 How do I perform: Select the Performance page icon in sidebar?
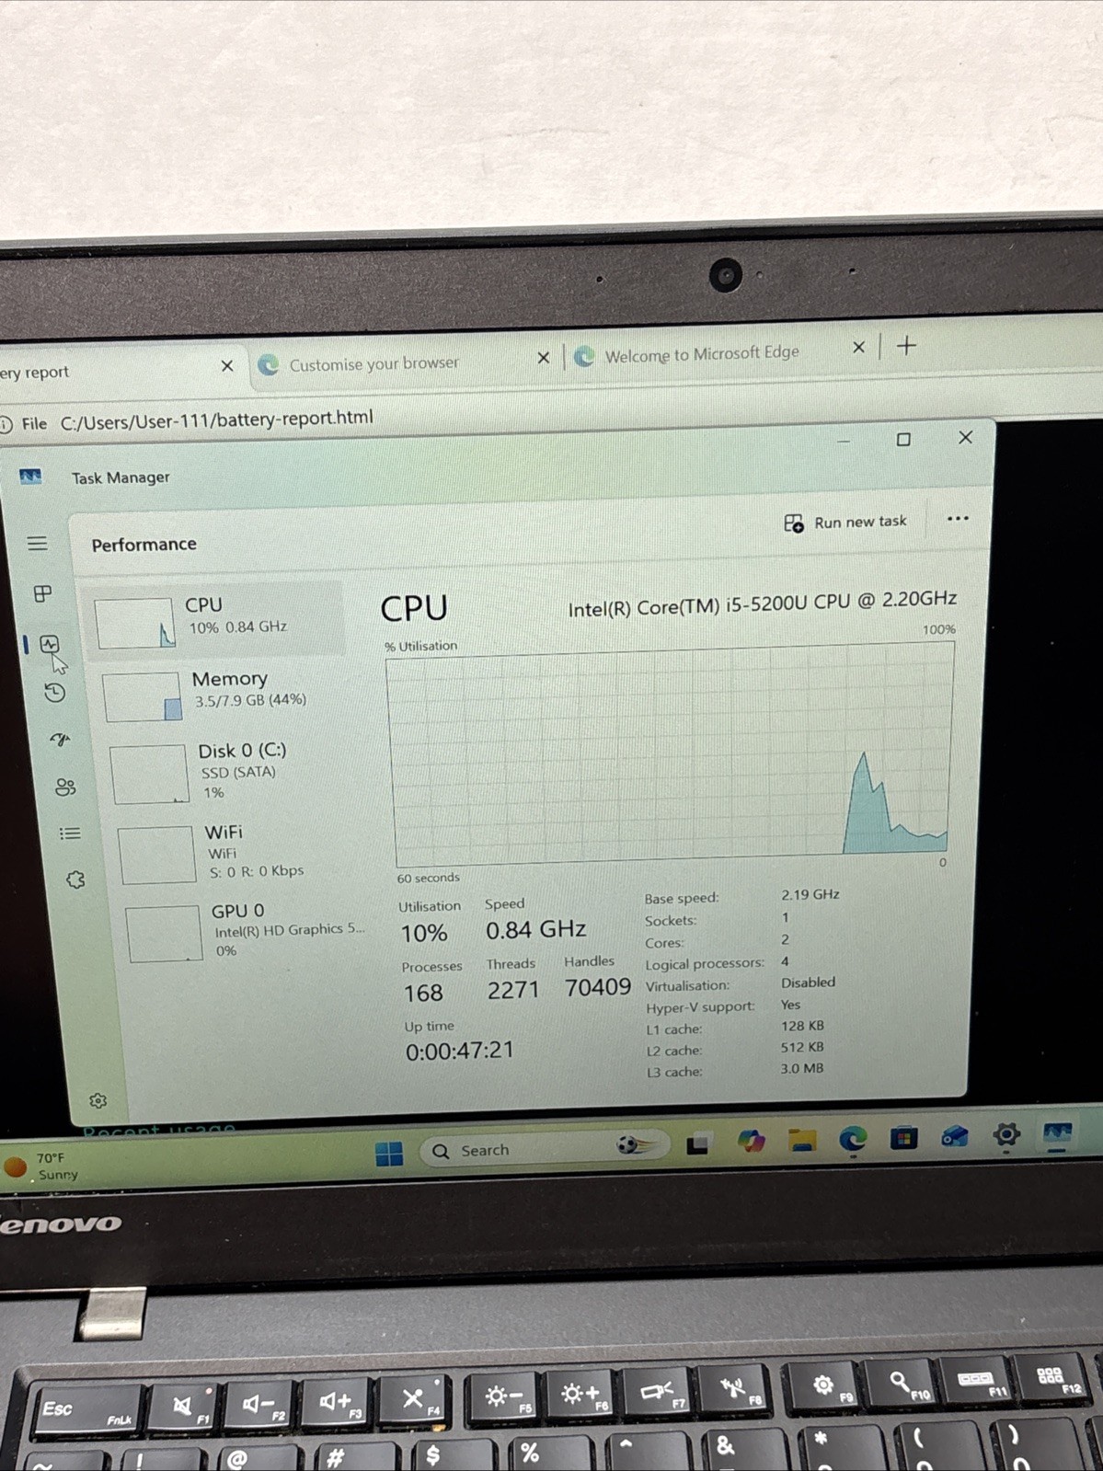pos(50,644)
